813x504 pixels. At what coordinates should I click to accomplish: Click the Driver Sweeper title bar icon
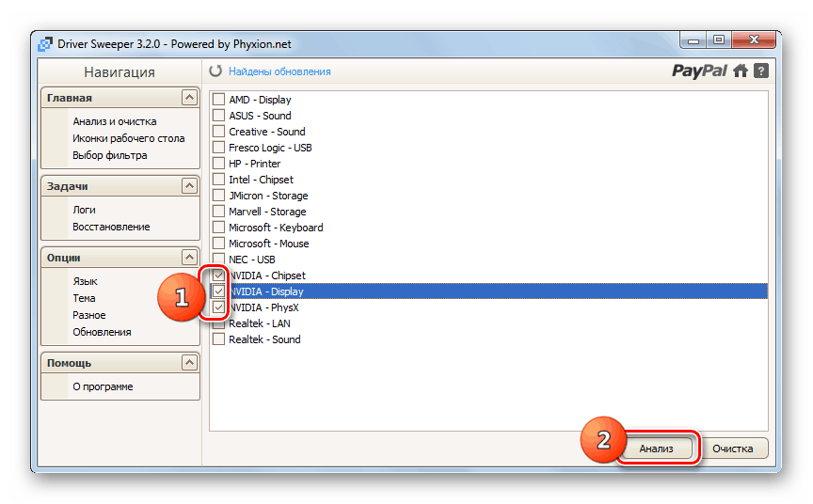click(x=45, y=44)
